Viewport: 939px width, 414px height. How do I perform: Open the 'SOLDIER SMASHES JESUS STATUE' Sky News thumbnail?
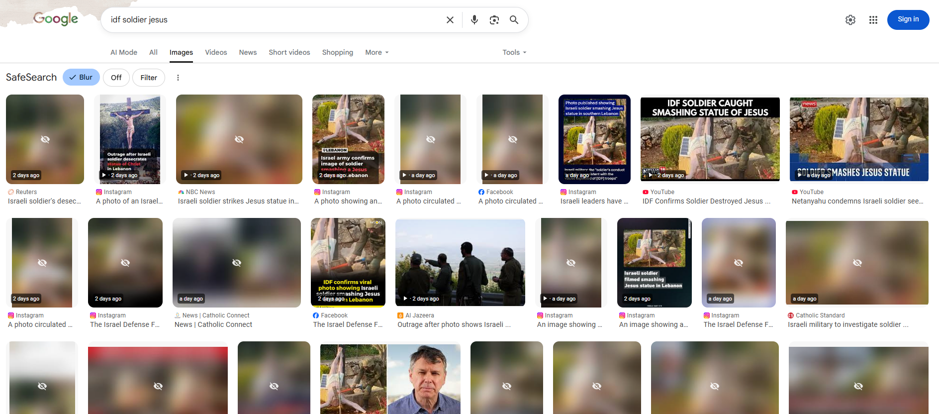pos(859,139)
